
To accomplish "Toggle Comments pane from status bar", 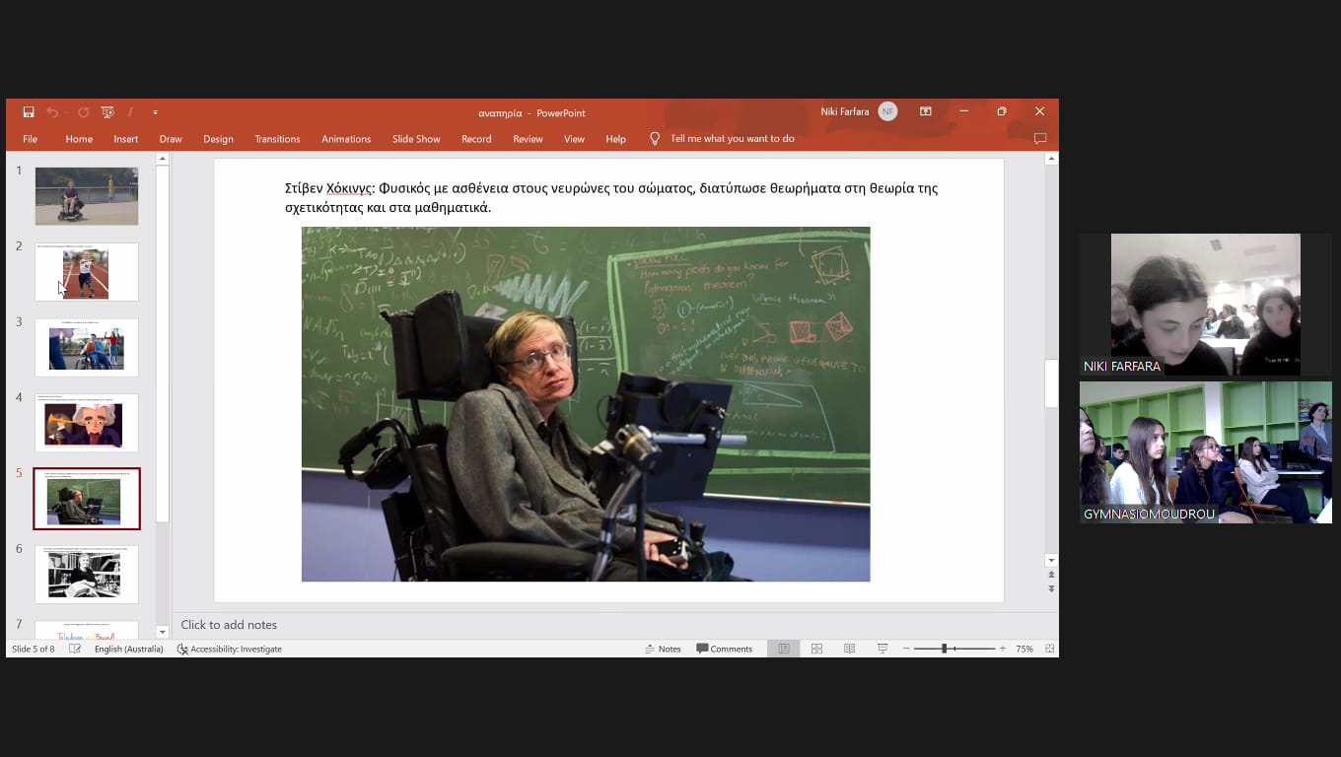I will click(724, 649).
